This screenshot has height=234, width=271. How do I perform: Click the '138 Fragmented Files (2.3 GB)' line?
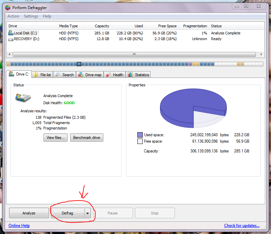pyautogui.click(x=60, y=117)
